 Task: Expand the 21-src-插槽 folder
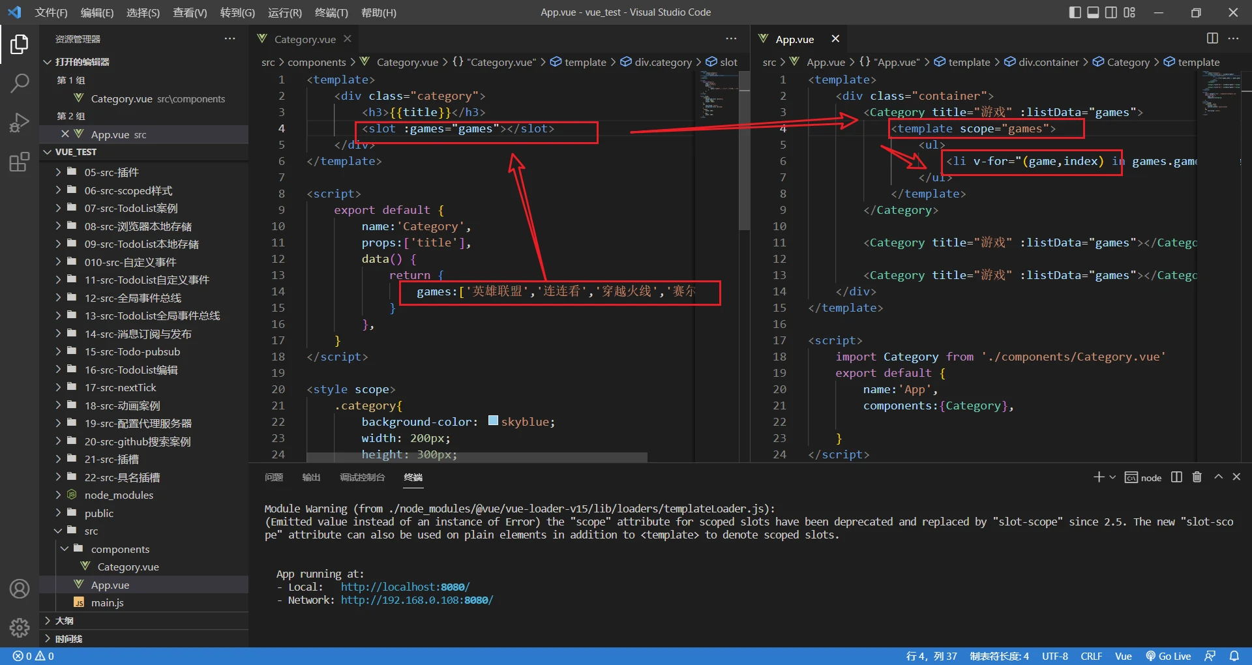[111, 459]
